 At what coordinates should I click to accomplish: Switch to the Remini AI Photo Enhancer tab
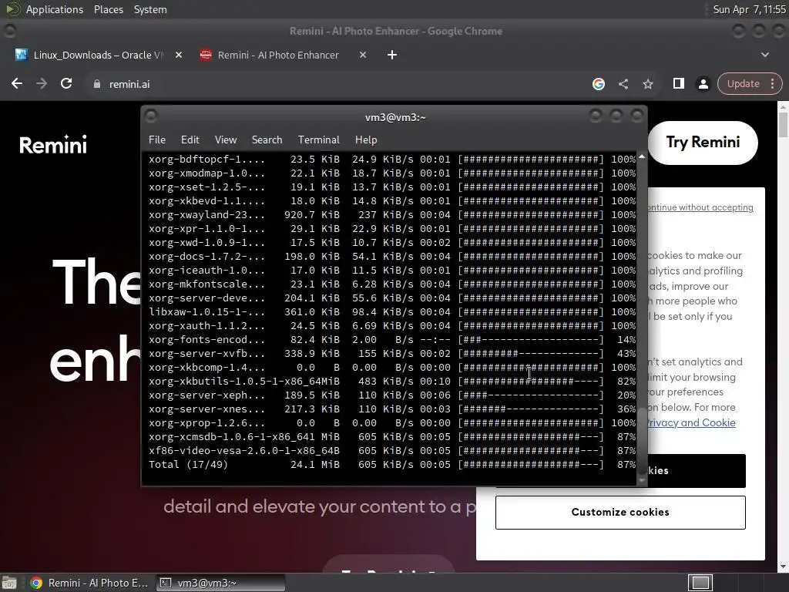pyautogui.click(x=277, y=55)
